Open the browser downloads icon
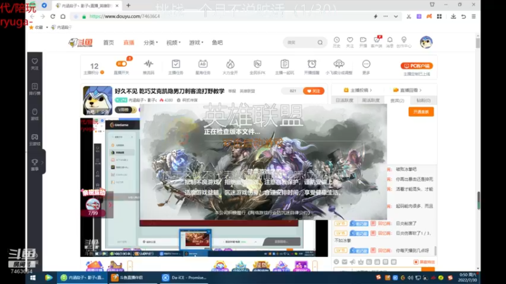The image size is (506, 284). pos(453,16)
